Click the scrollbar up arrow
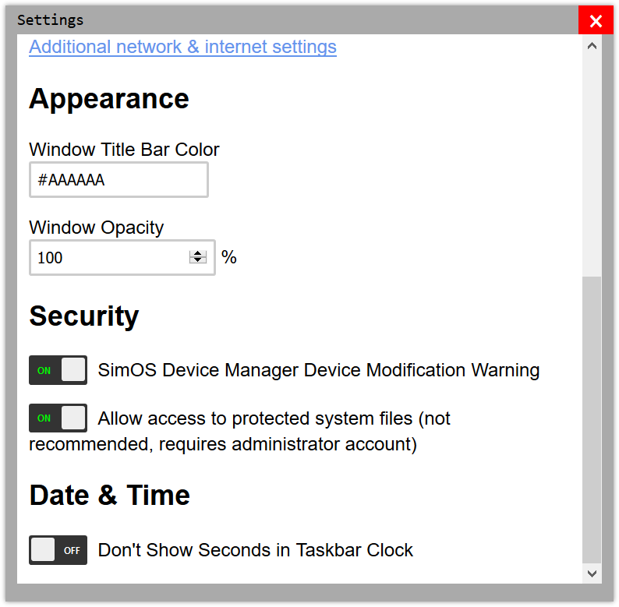Screen dimensions: 619x607 click(x=592, y=46)
